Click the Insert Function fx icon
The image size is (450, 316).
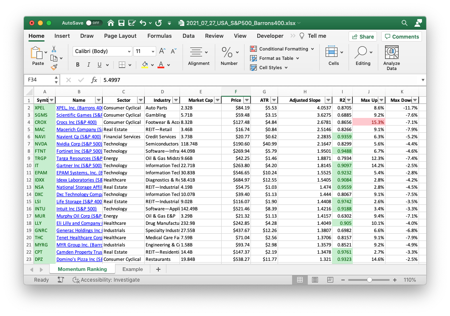tap(94, 80)
